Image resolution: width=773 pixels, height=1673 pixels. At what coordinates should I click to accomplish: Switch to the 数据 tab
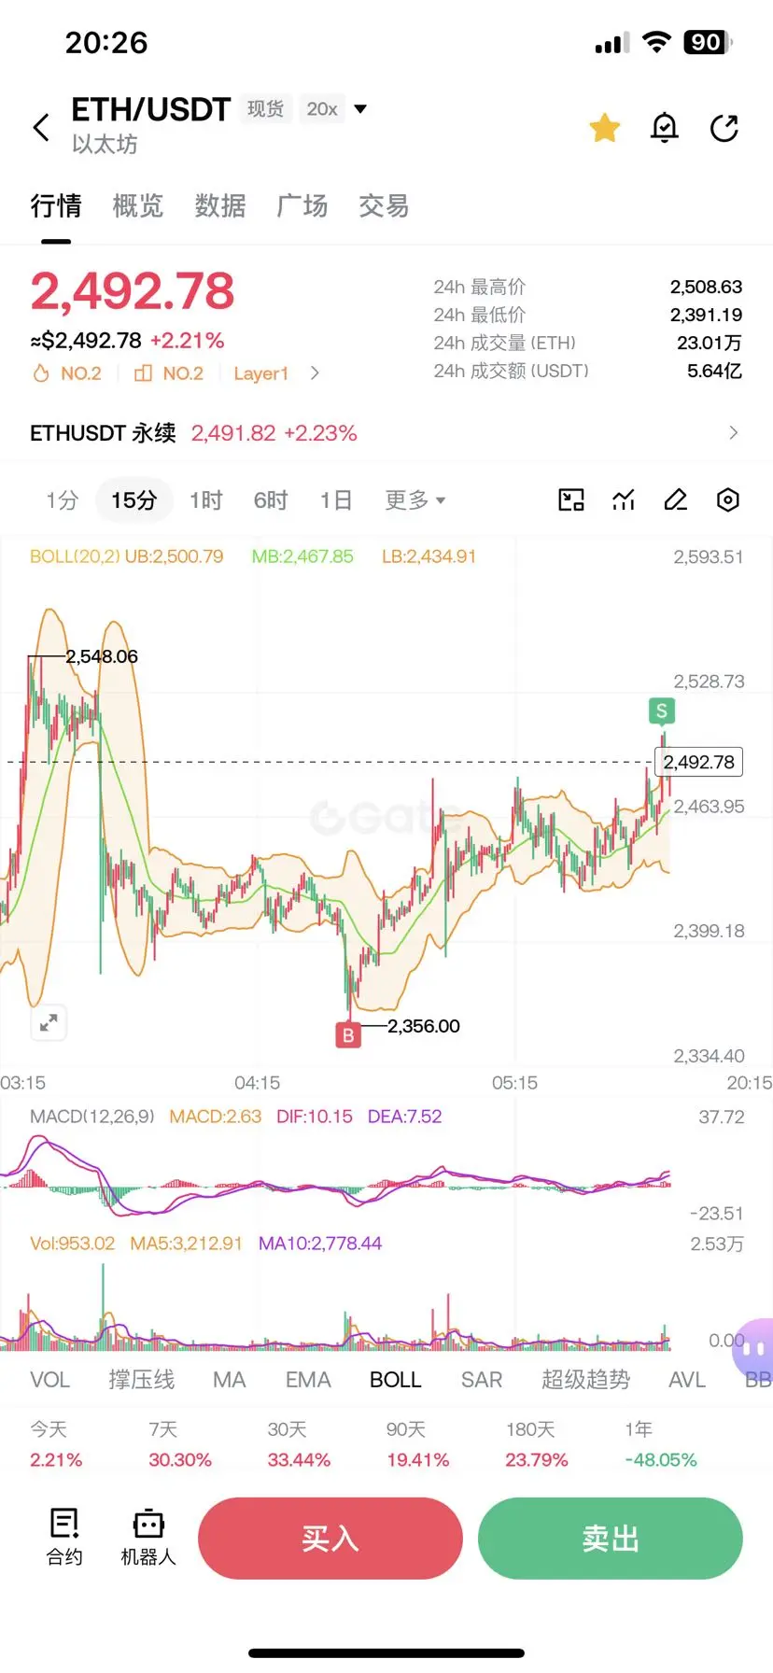pos(220,205)
